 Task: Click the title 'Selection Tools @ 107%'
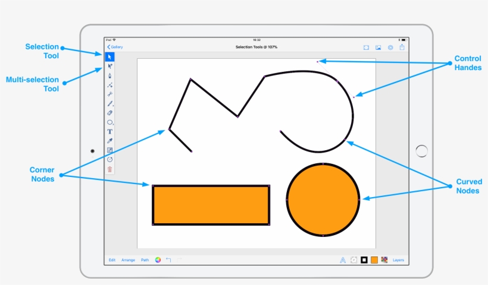(256, 47)
